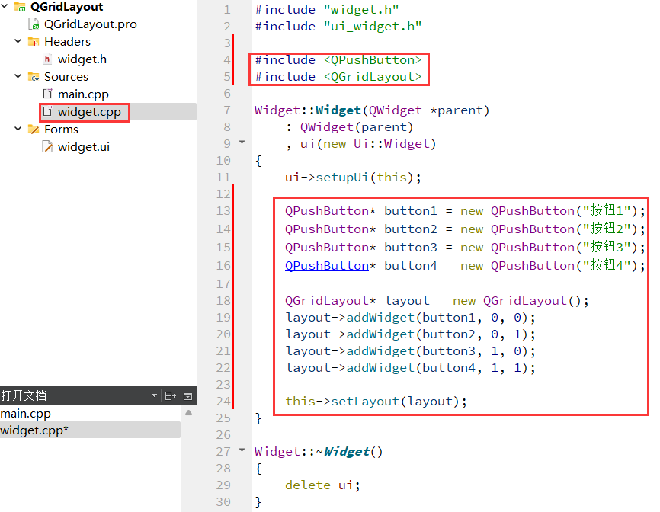
Task: Click setLayout on line 24
Action: tap(365, 402)
